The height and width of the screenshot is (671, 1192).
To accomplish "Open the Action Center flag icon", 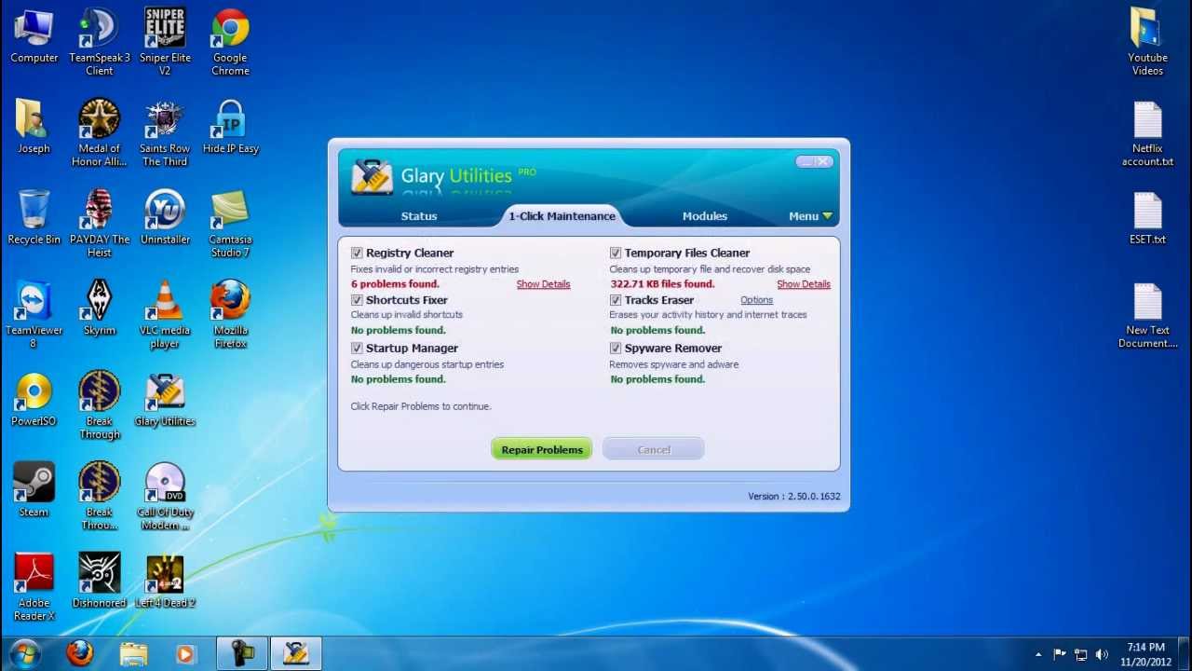I will [1060, 654].
